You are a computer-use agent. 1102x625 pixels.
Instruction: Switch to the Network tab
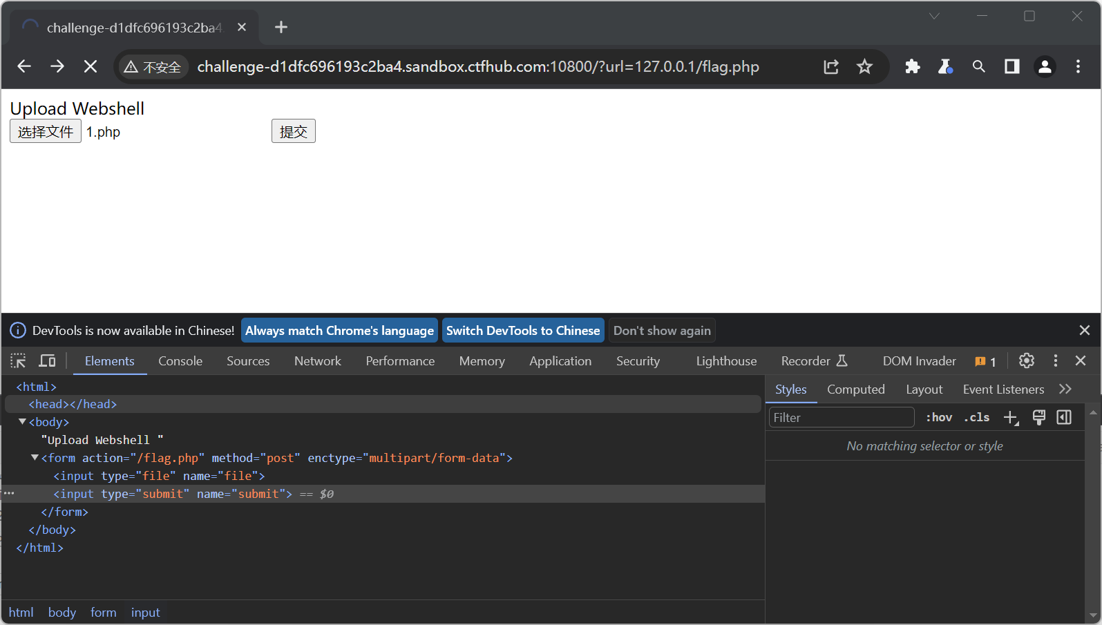click(317, 361)
